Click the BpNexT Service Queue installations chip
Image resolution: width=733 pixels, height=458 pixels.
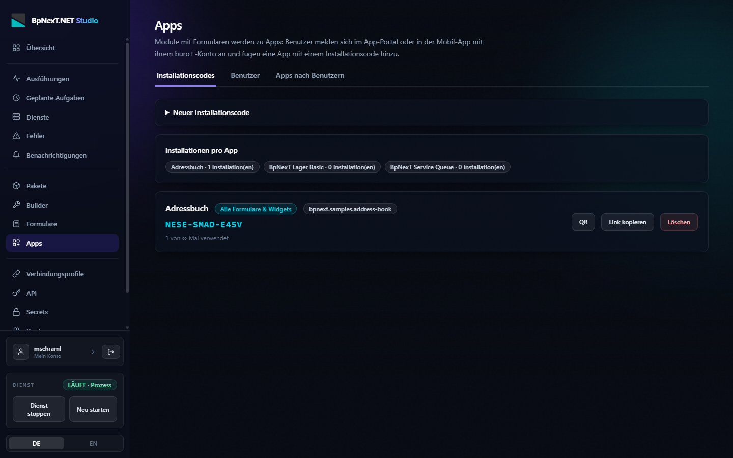447,167
